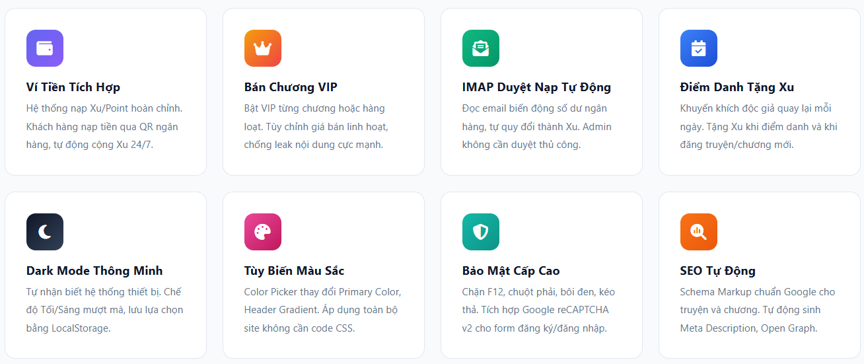Open the SEO Tự Động title
Screen dimensions: 864x364
pyautogui.click(x=717, y=271)
